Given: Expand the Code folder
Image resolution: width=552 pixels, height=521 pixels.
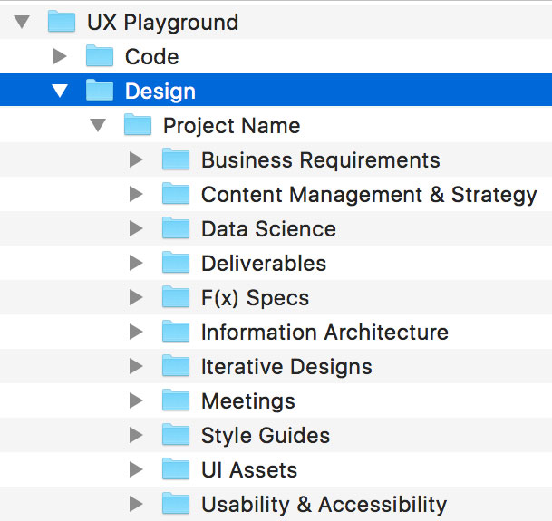Looking at the screenshot, I should pos(60,56).
